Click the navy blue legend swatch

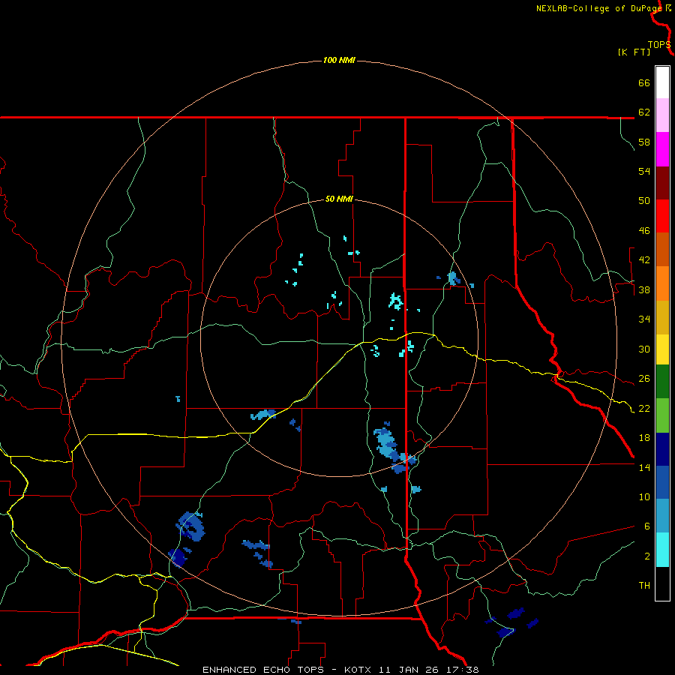click(x=662, y=449)
